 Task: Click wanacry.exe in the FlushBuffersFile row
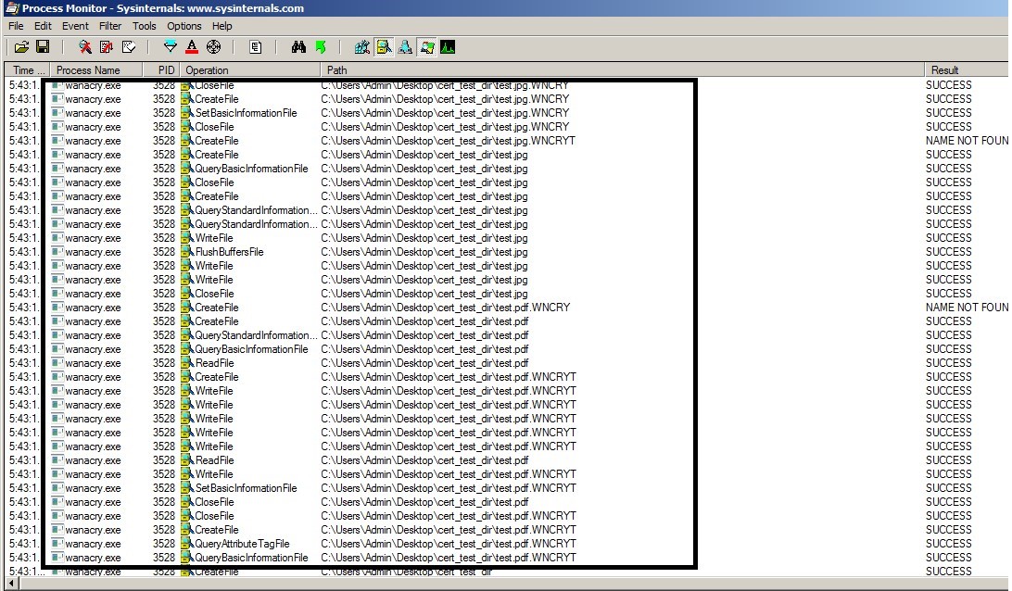[x=93, y=252]
